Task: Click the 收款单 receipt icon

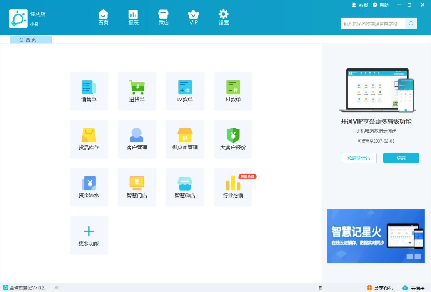Action: [x=185, y=88]
